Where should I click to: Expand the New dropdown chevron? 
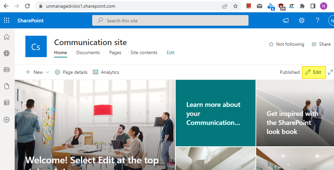(47, 72)
